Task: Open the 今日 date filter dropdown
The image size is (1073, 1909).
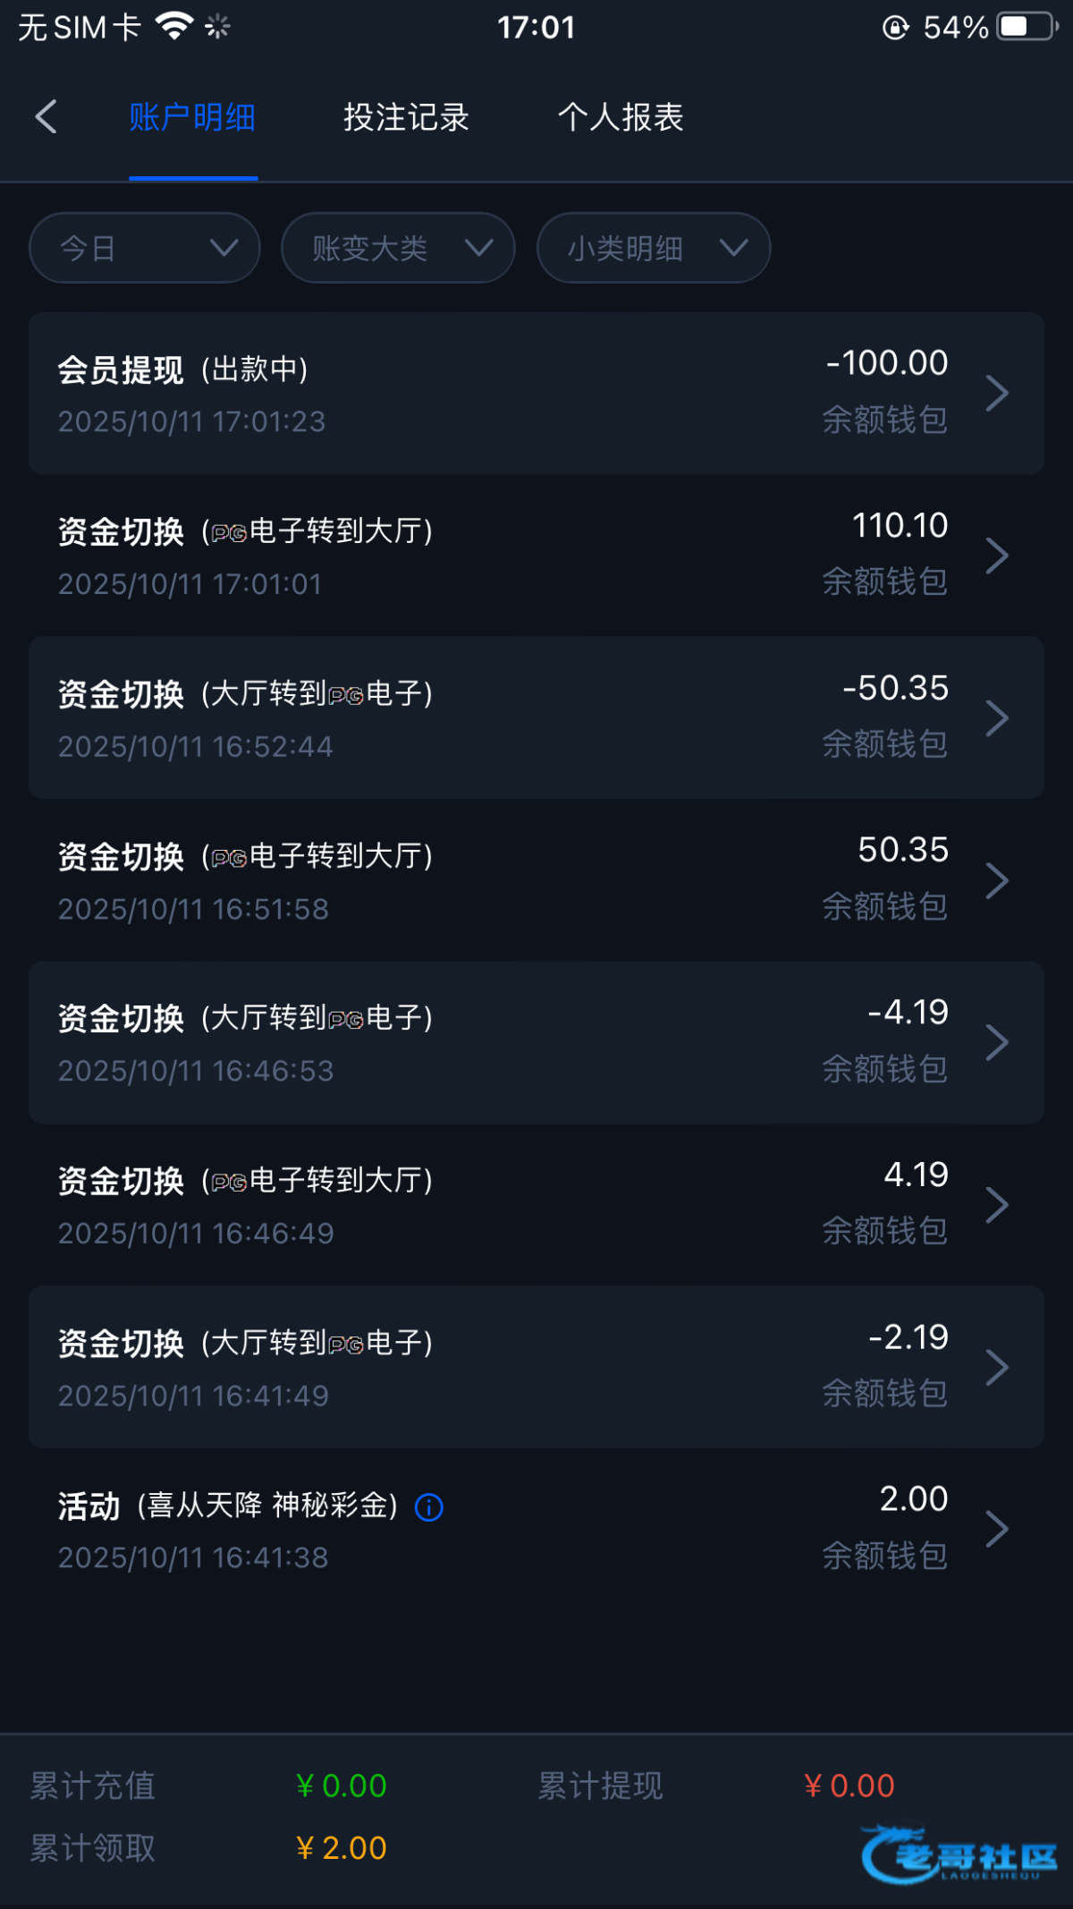Action: 145,248
